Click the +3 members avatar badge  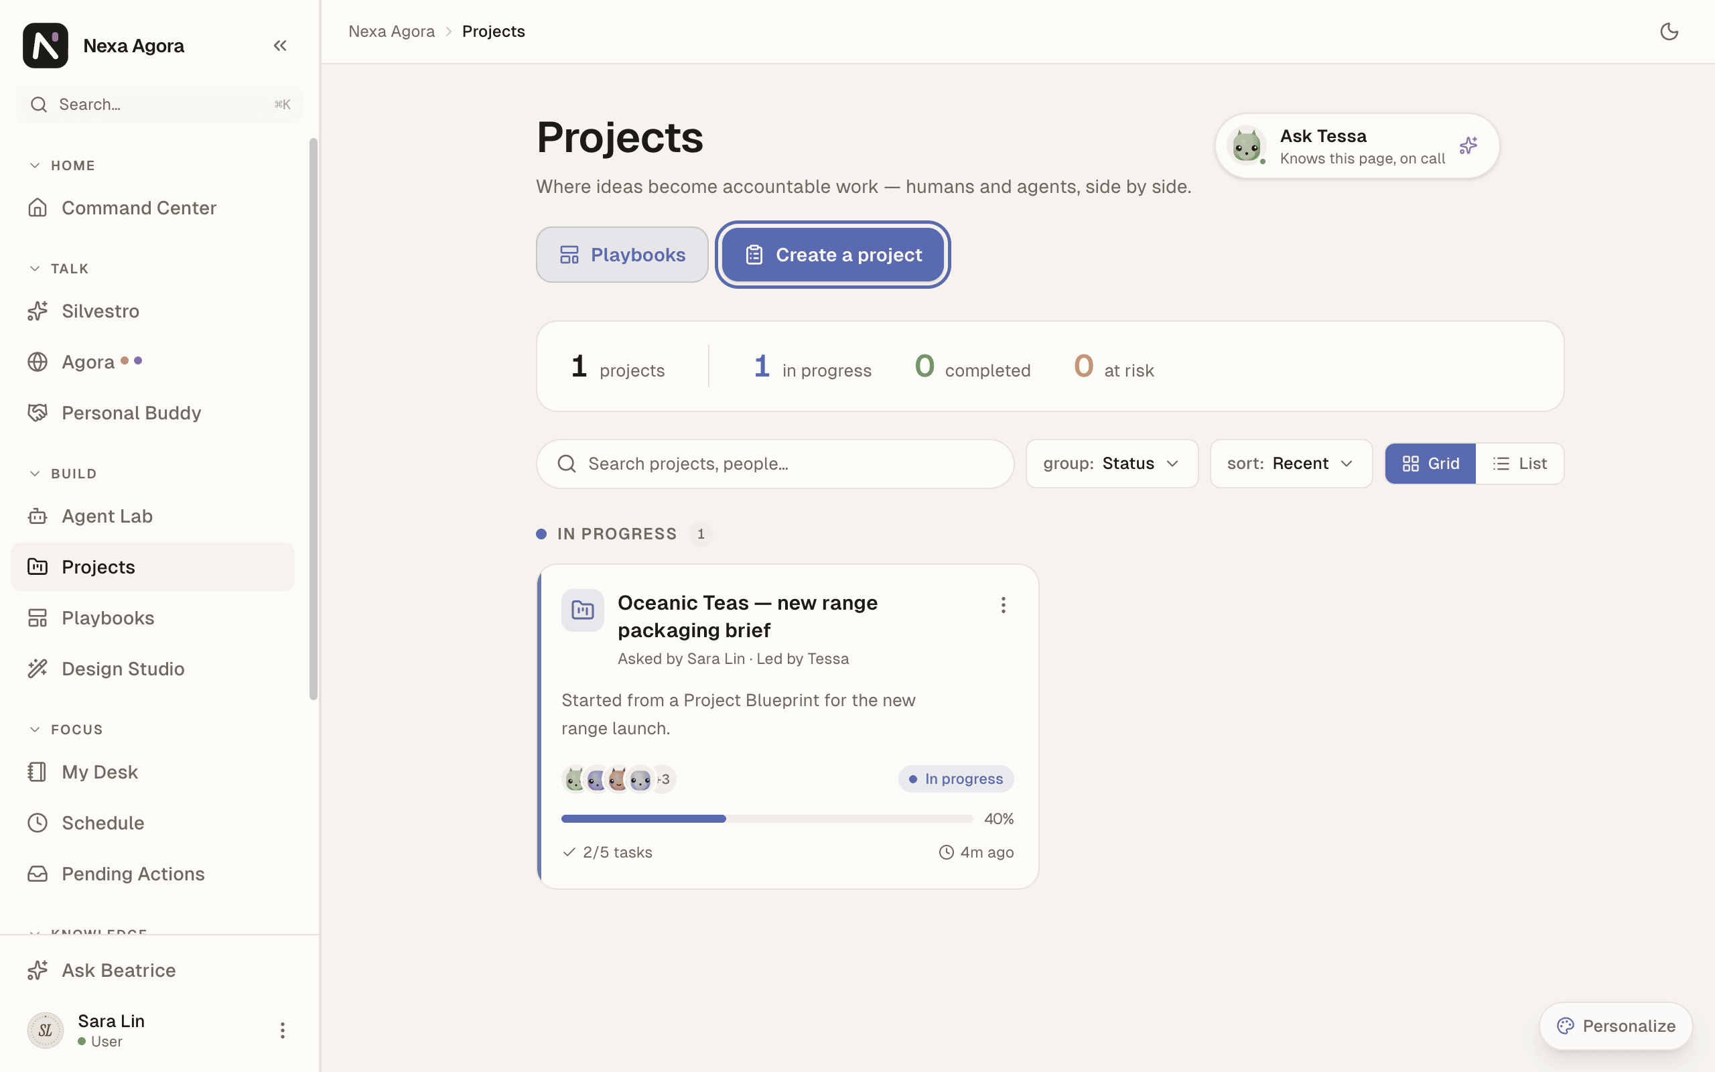click(664, 779)
